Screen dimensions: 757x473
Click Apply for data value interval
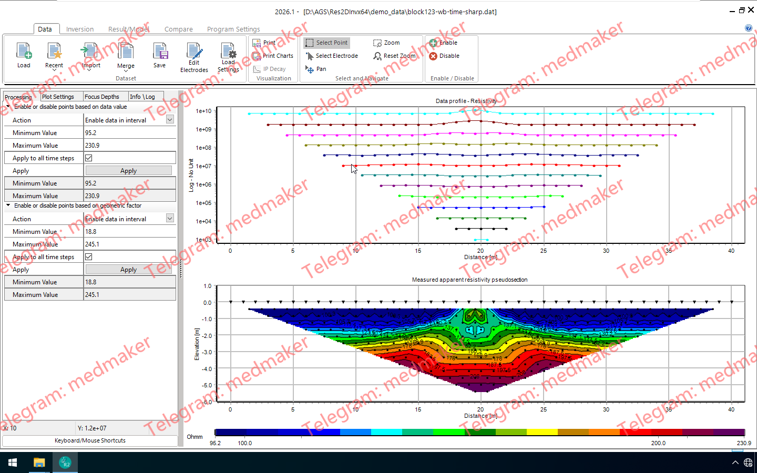128,171
